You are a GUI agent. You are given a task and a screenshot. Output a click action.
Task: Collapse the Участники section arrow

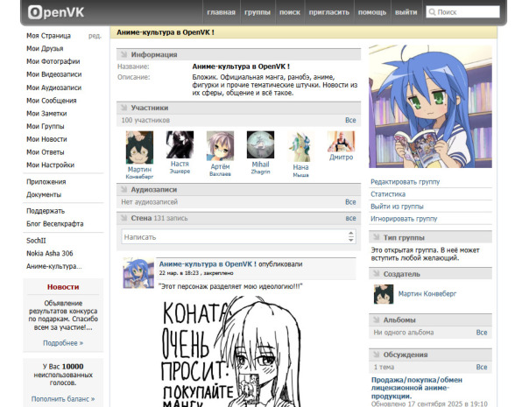click(x=123, y=108)
